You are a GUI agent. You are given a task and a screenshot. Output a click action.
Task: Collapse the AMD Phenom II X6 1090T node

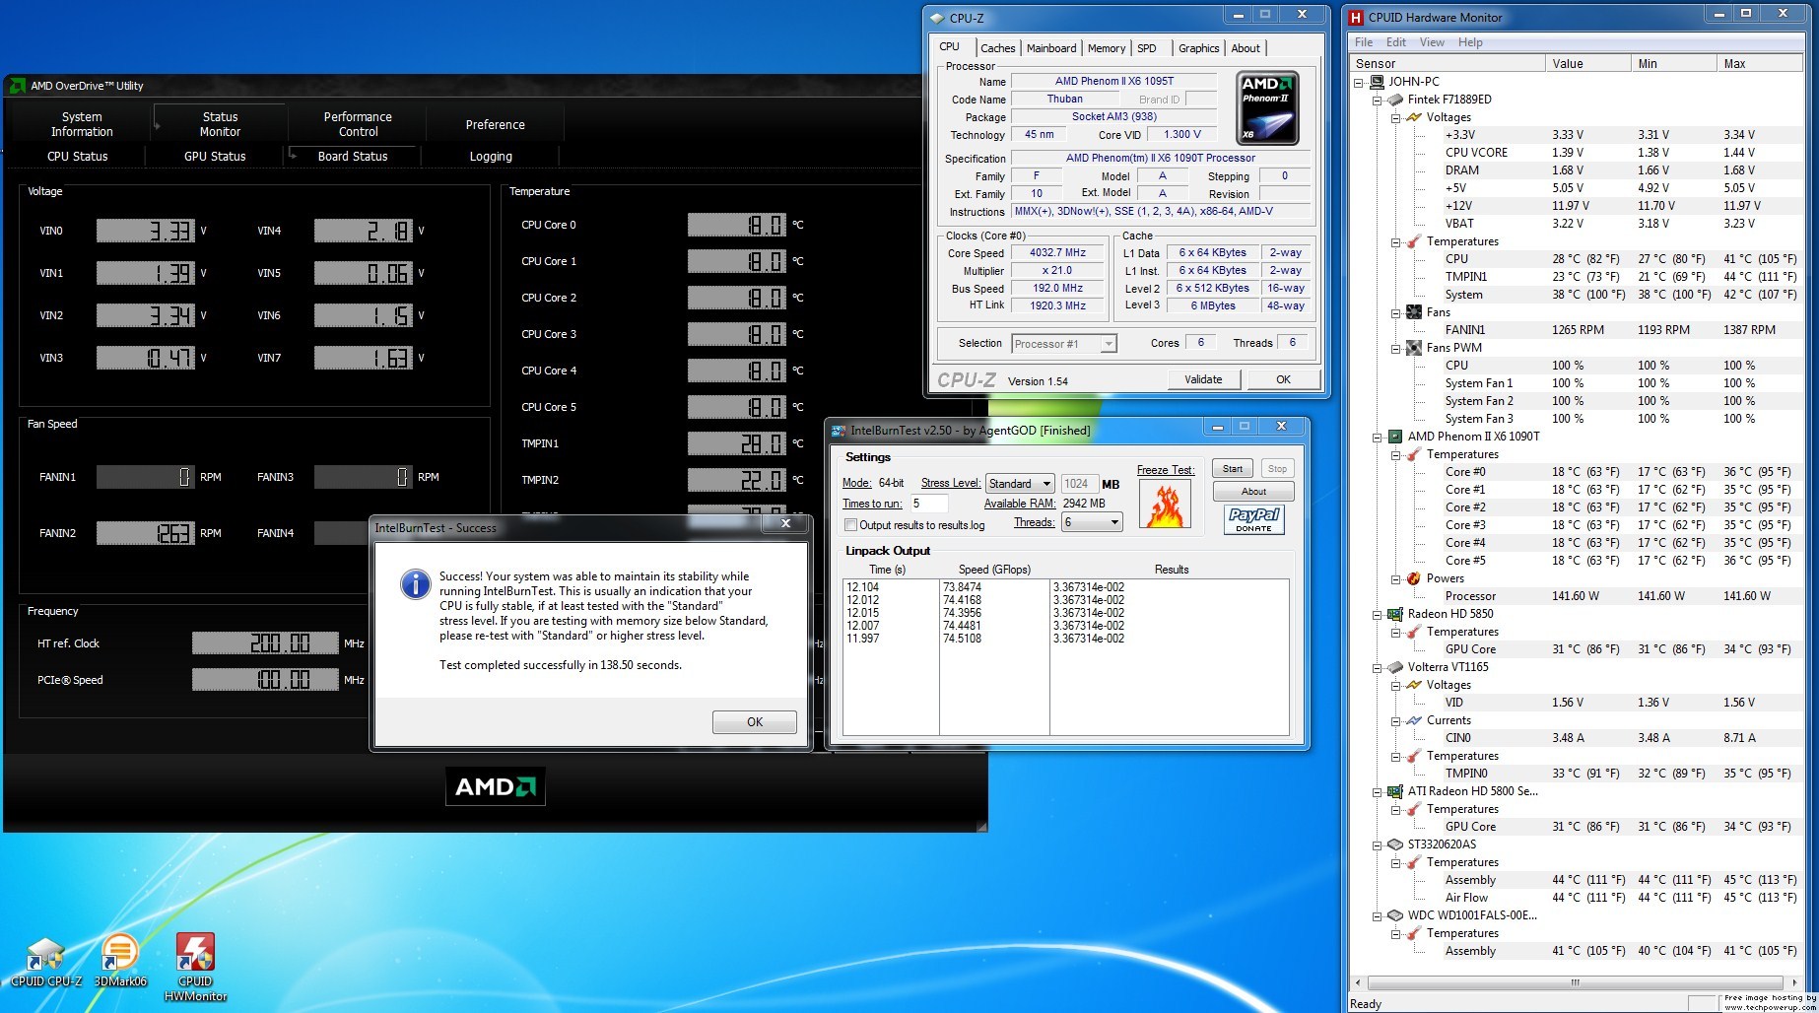click(x=1378, y=437)
